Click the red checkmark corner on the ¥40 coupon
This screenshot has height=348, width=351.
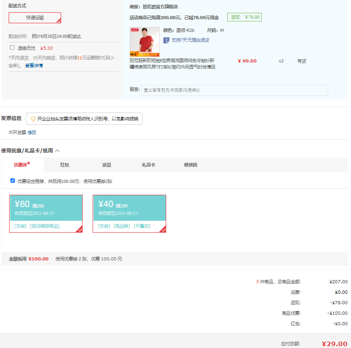pos(162,229)
